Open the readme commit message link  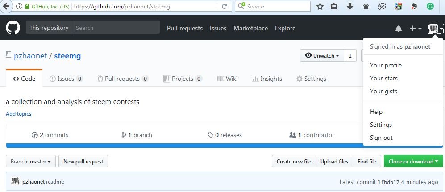coord(55,182)
